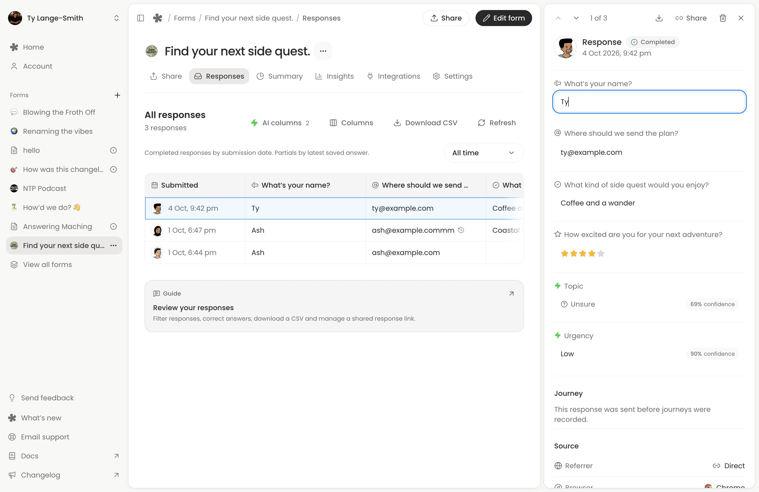Toggle the sidebar panel icon
The width and height of the screenshot is (759, 492).
coord(140,18)
